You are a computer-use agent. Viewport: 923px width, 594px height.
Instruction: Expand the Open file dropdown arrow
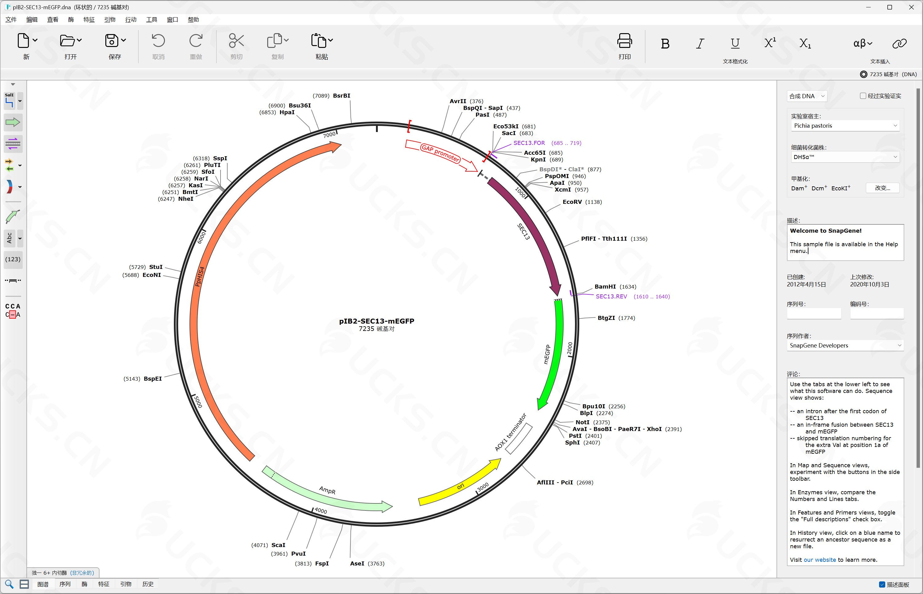(x=79, y=40)
